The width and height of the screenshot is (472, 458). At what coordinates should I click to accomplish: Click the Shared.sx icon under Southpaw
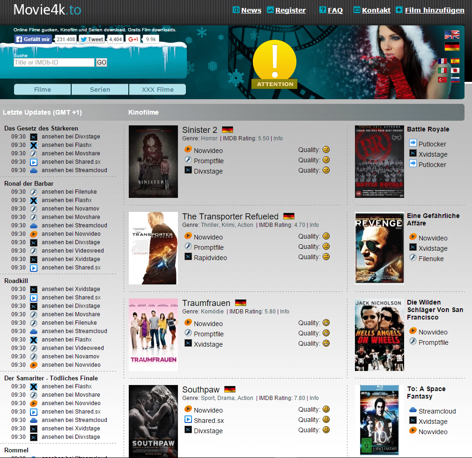[188, 420]
